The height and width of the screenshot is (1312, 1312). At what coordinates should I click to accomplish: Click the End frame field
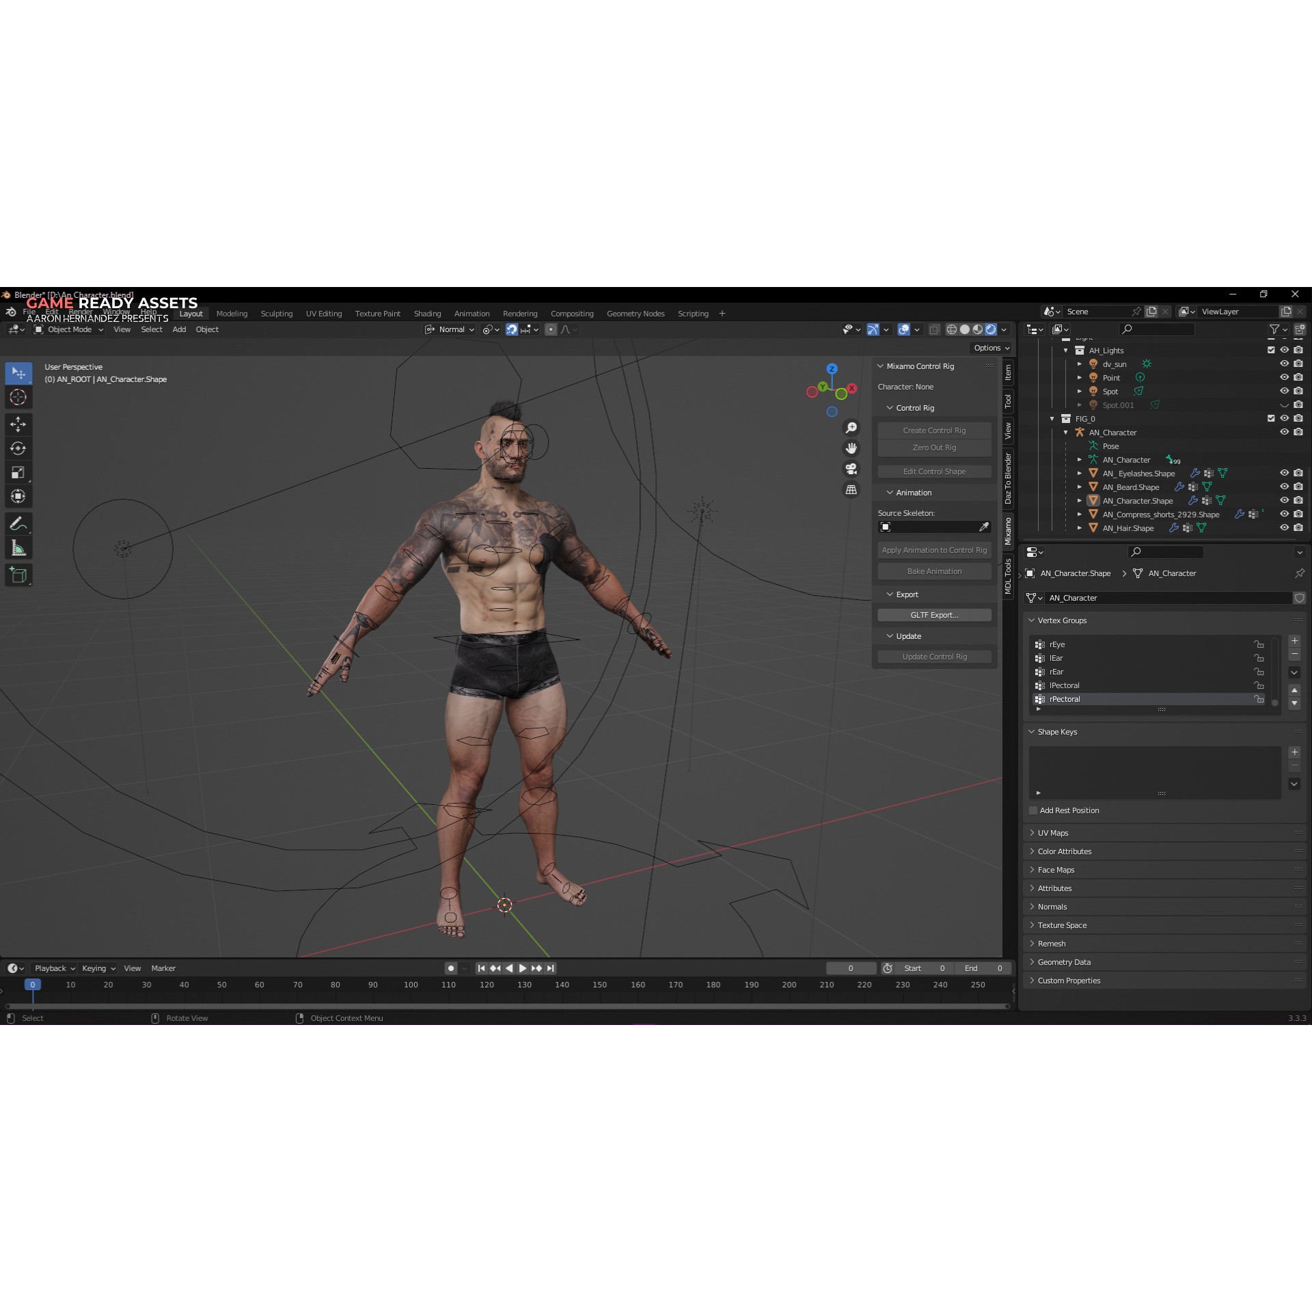(983, 968)
